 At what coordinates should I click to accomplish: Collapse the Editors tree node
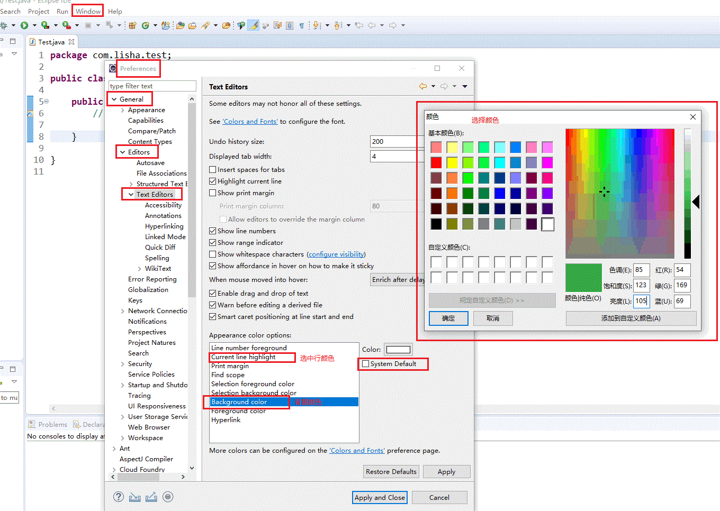coord(122,152)
